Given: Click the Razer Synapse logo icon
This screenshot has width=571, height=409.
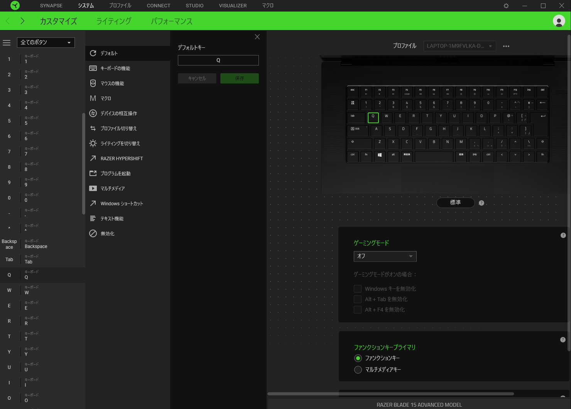Looking at the screenshot, I should [15, 5].
